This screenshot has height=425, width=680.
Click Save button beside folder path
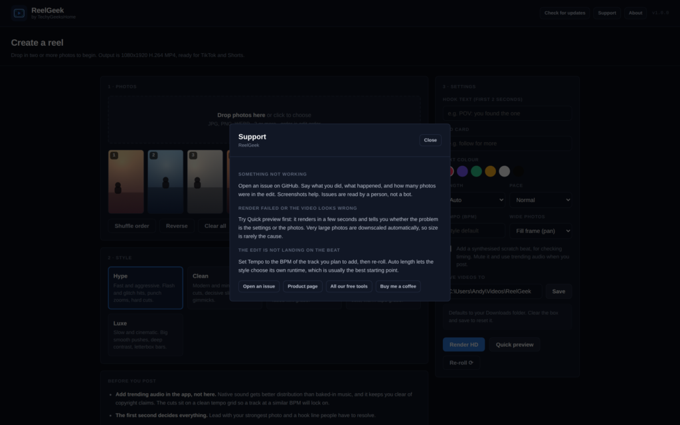pyautogui.click(x=558, y=292)
